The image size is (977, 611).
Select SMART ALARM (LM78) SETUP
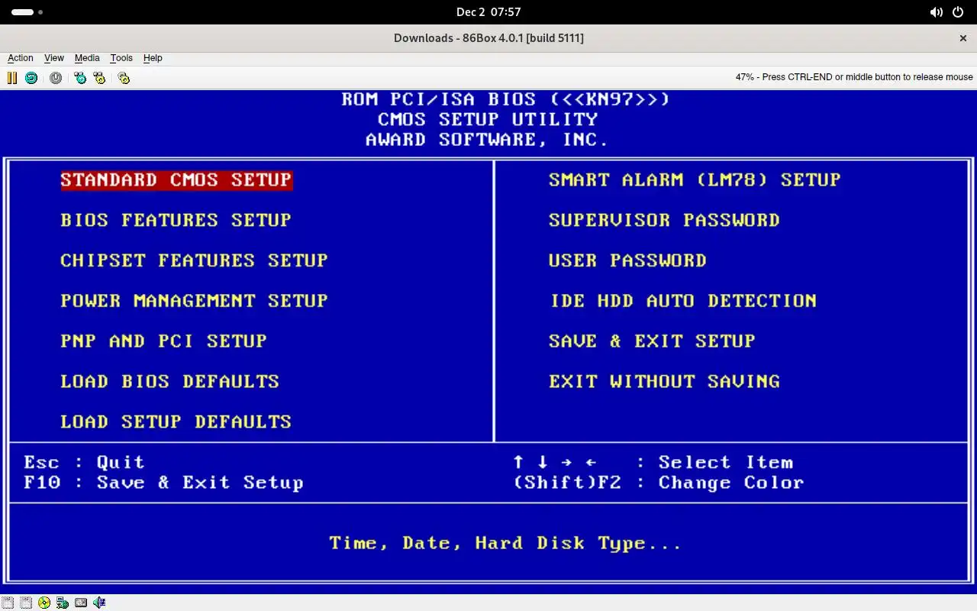coord(695,180)
